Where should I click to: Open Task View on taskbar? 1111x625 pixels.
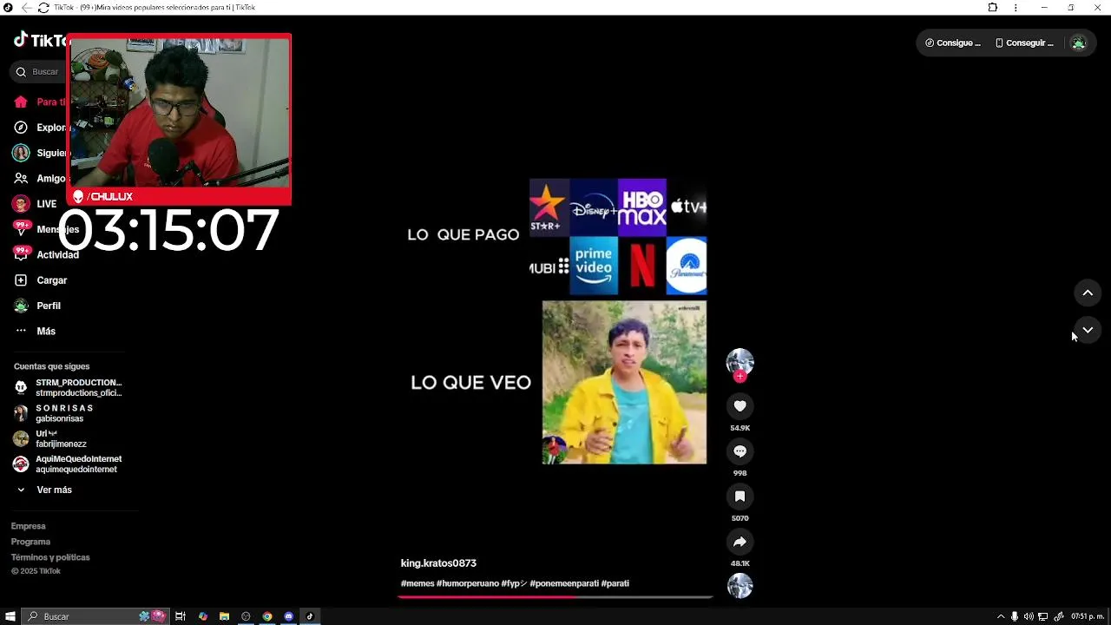181,616
